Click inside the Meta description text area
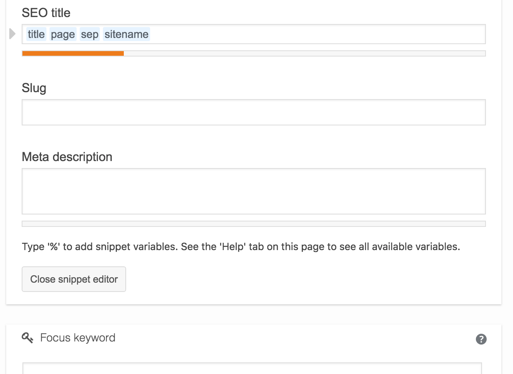Screen dimensions: 513x374 click(x=254, y=191)
